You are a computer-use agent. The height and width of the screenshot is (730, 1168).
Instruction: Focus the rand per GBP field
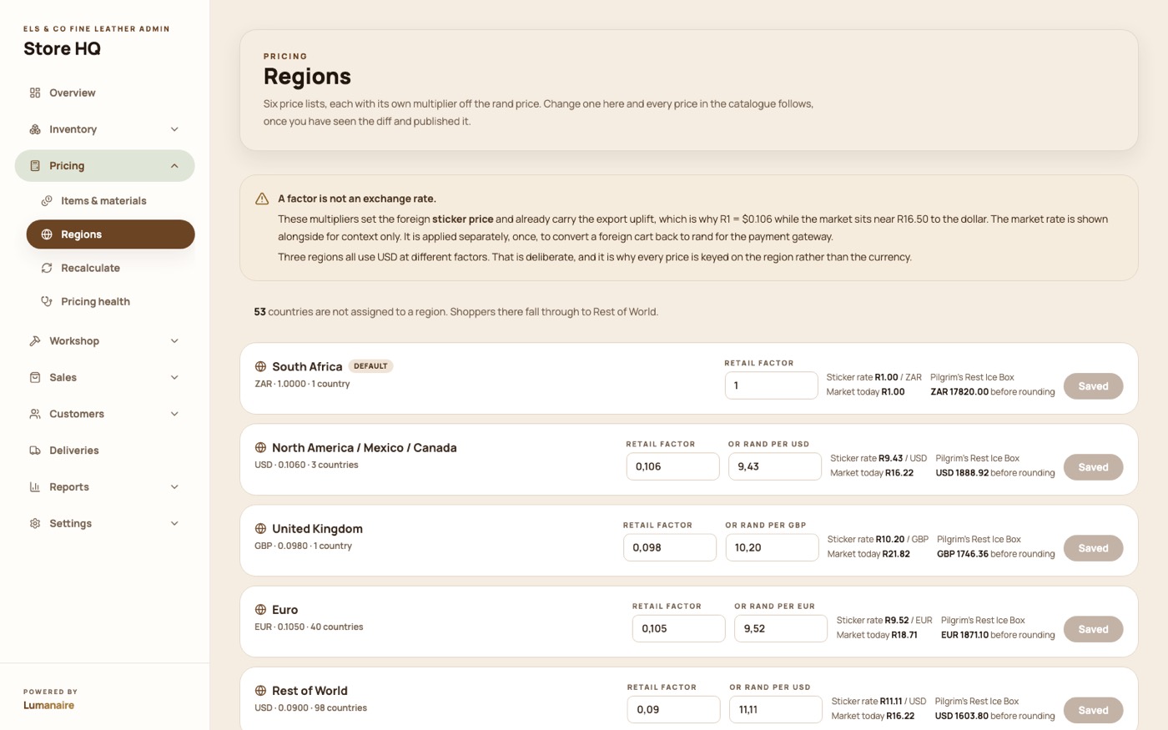pyautogui.click(x=772, y=547)
